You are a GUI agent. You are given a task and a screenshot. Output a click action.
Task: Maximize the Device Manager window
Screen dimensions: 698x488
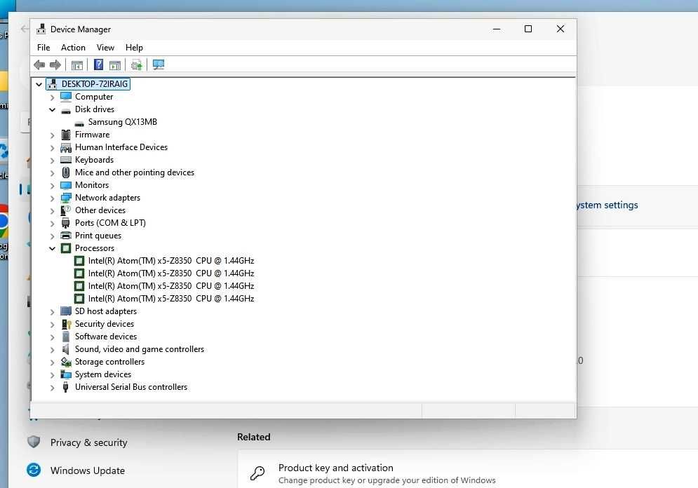pos(528,29)
